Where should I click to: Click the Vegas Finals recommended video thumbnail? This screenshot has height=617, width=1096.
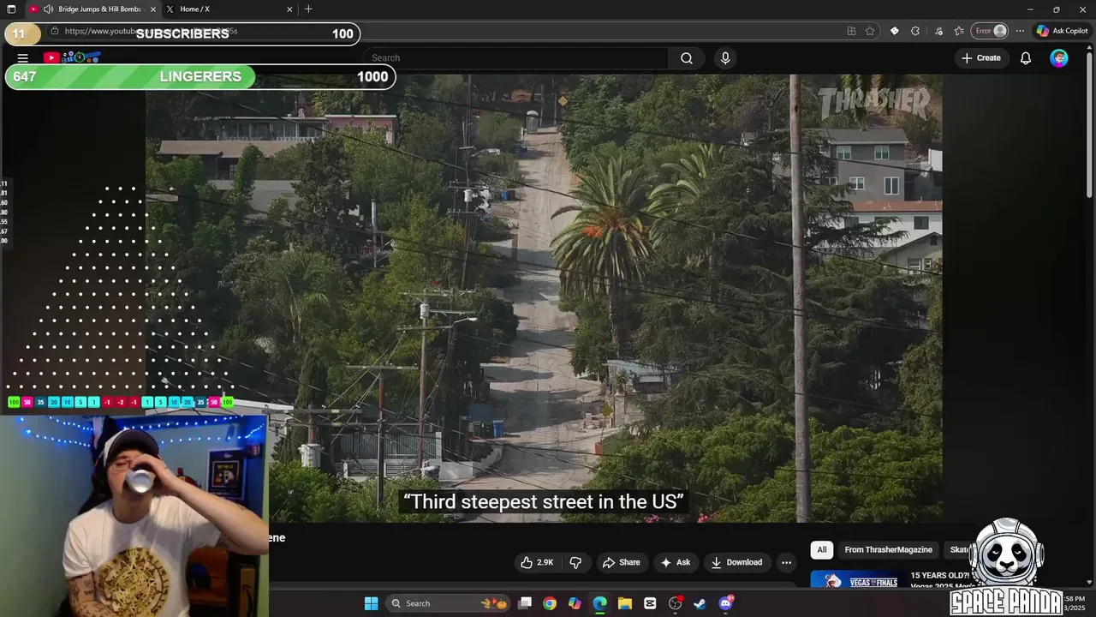click(857, 580)
